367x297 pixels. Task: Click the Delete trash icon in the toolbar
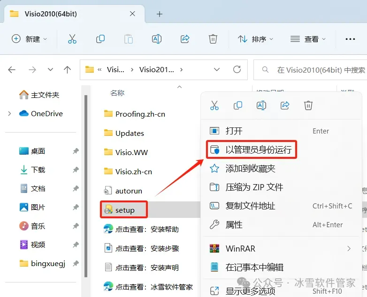coord(213,39)
